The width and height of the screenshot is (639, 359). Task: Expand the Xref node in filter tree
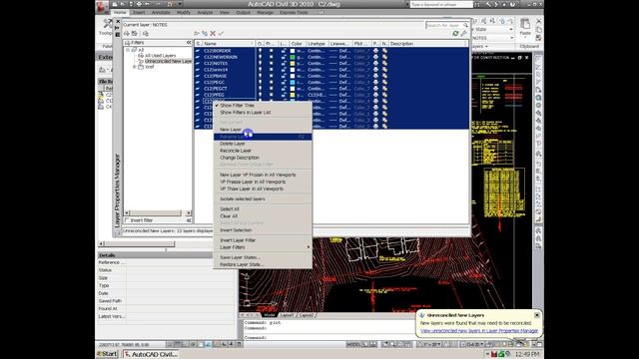135,67
